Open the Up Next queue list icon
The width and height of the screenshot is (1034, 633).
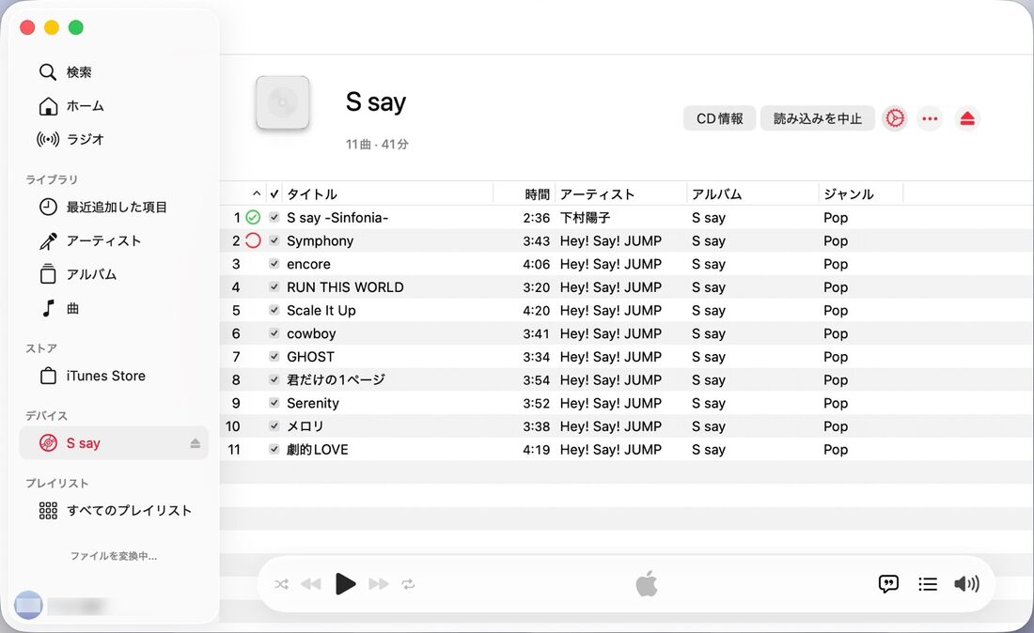pos(927,583)
